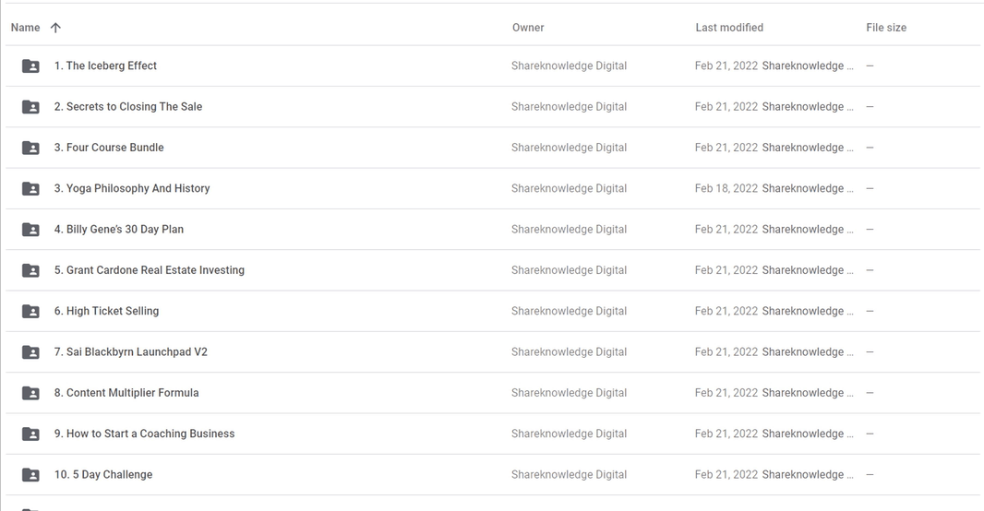Select the folder icon next to Four Course Bundle

click(x=30, y=148)
